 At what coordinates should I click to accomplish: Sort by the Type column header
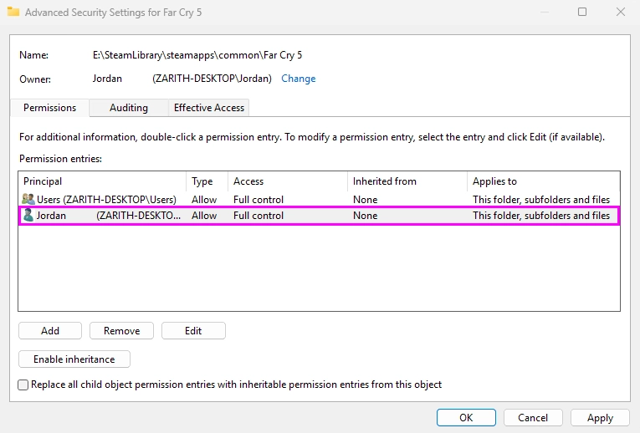tap(207, 181)
